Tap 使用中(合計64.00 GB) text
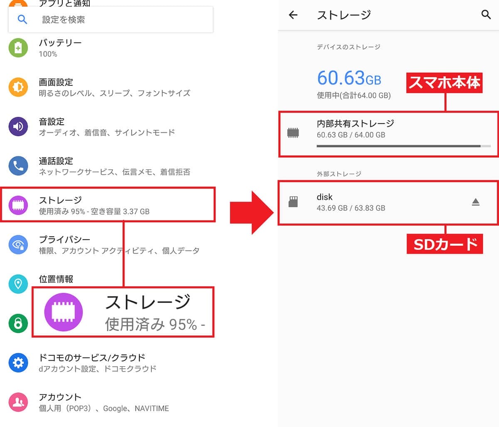Viewport: 499px width, 427px height. (x=354, y=95)
